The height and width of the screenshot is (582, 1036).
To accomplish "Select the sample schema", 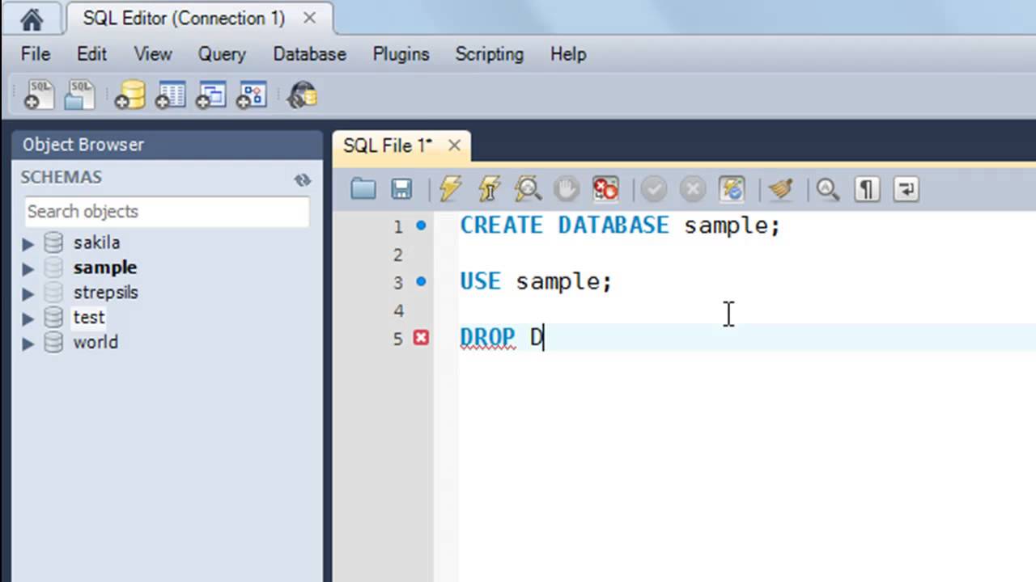I will [105, 268].
